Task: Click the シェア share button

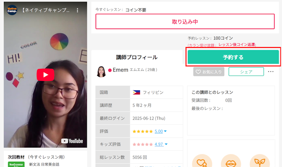Action: 246,72
